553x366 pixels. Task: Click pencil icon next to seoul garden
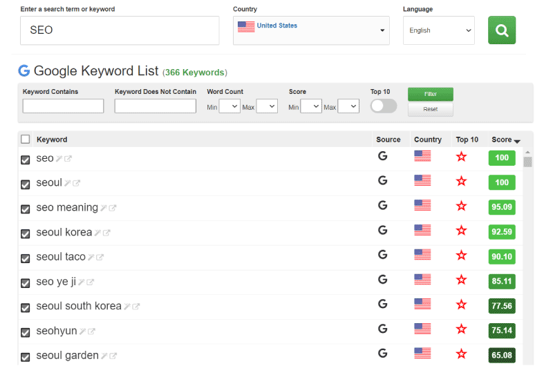[x=104, y=356]
